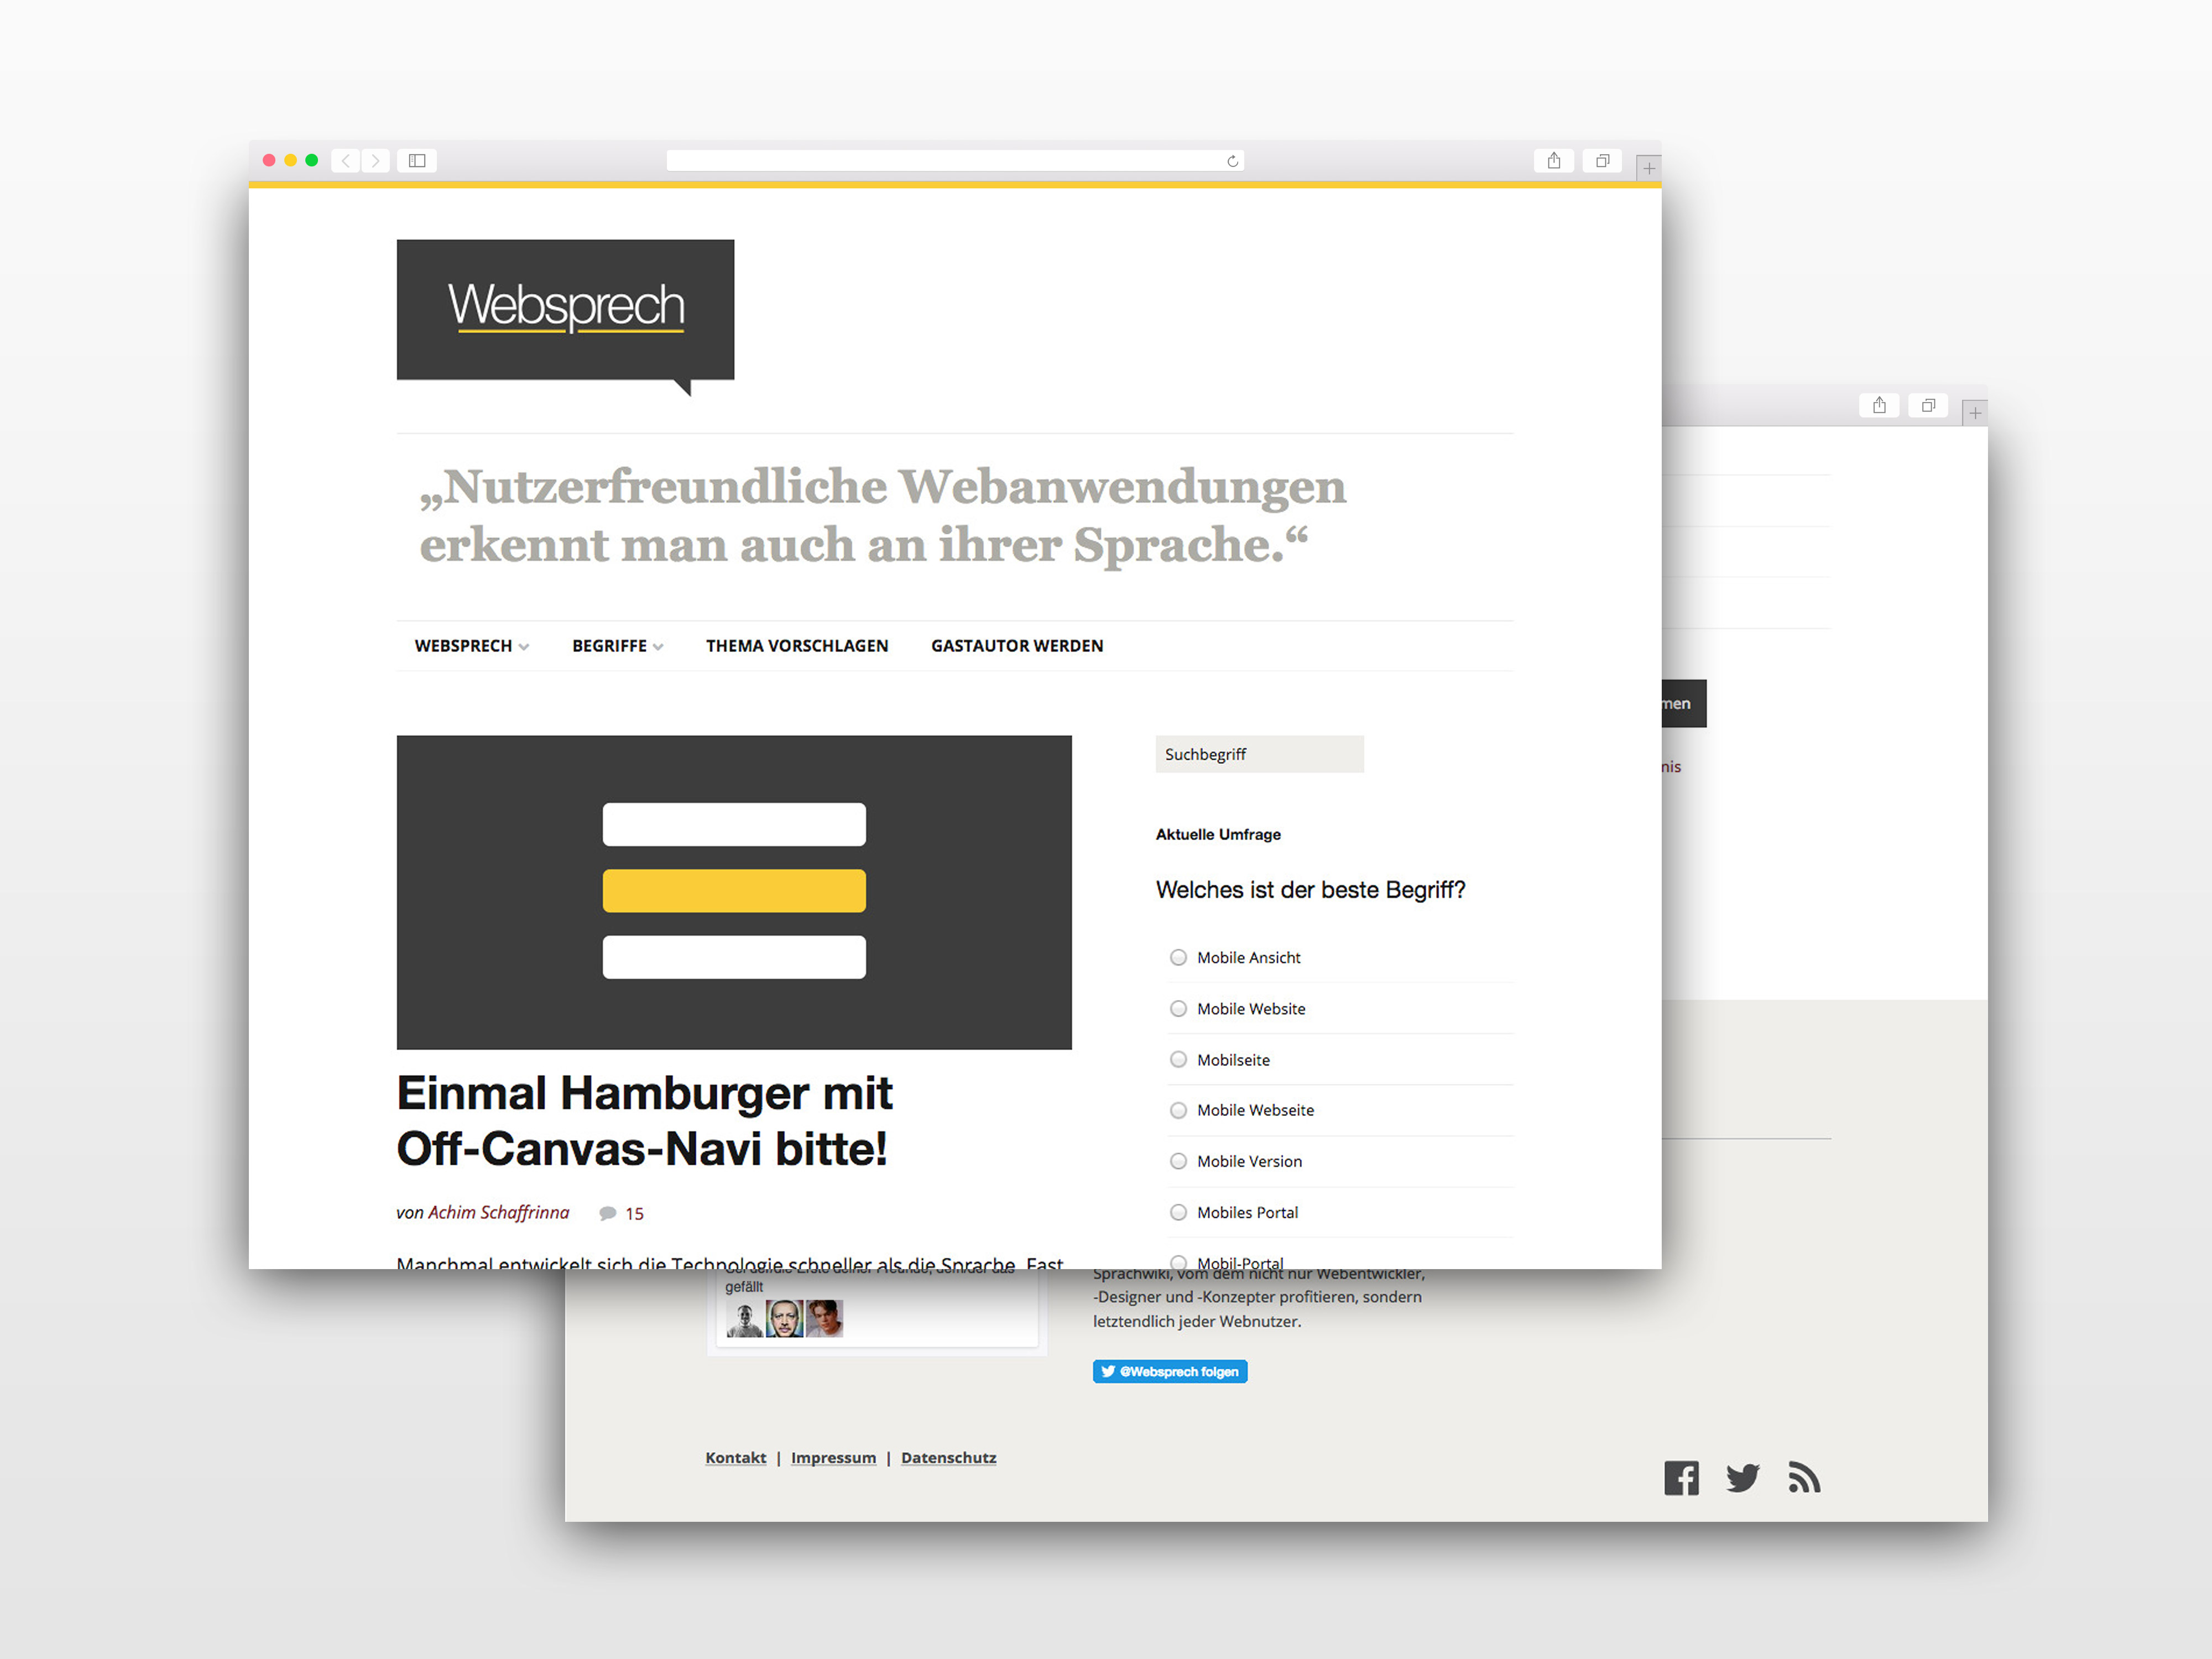Screen dimensions: 2212x1659
Task: Open the Datenschutz footer link
Action: tap(948, 1458)
